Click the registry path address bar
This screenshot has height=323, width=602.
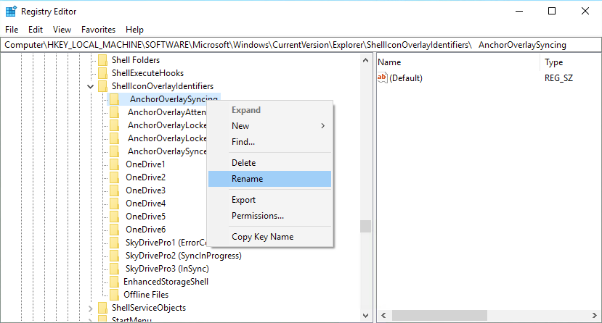301,45
